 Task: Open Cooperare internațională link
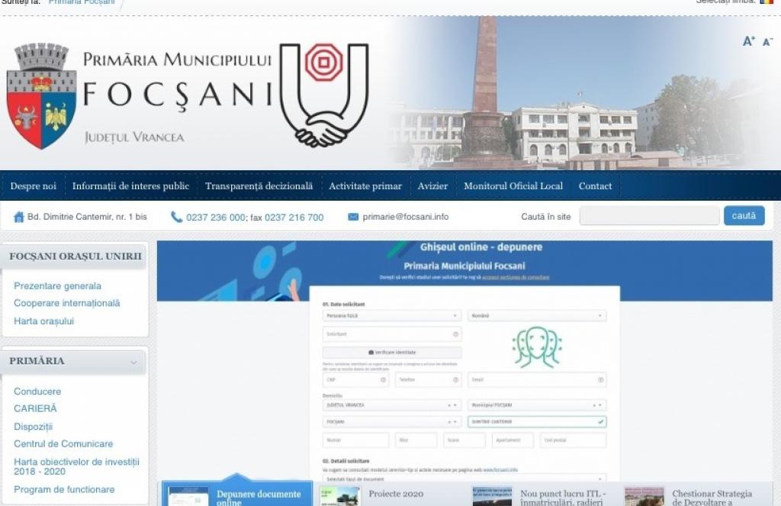pyautogui.click(x=67, y=303)
